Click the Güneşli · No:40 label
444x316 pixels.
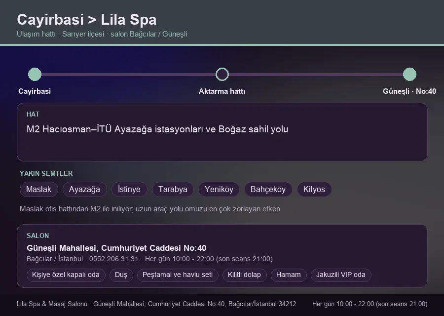409,91
